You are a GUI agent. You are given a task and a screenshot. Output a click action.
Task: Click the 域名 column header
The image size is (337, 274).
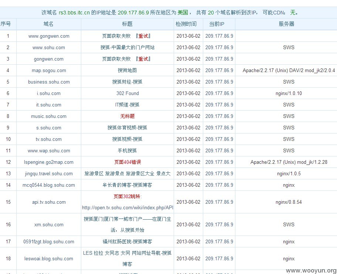tap(48, 24)
